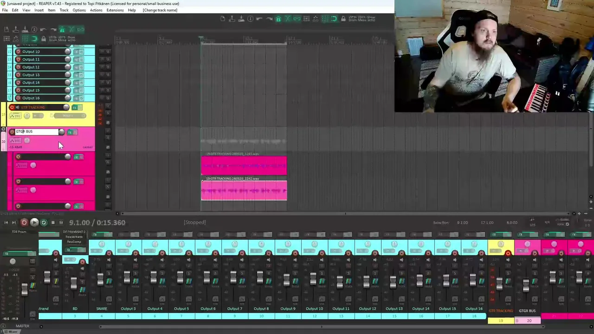594x334 pixels.
Task: Open the Options menu
Action: point(79,10)
